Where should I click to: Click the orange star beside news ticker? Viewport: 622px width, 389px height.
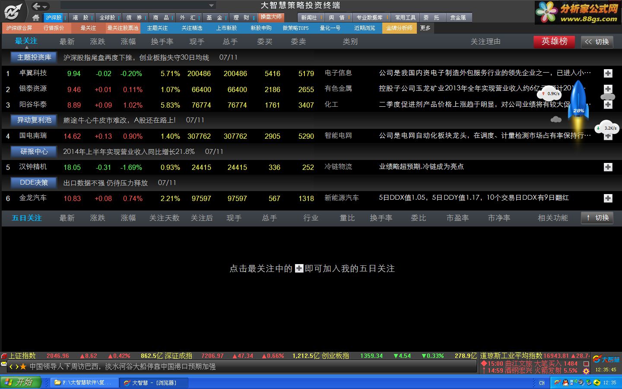click(23, 367)
